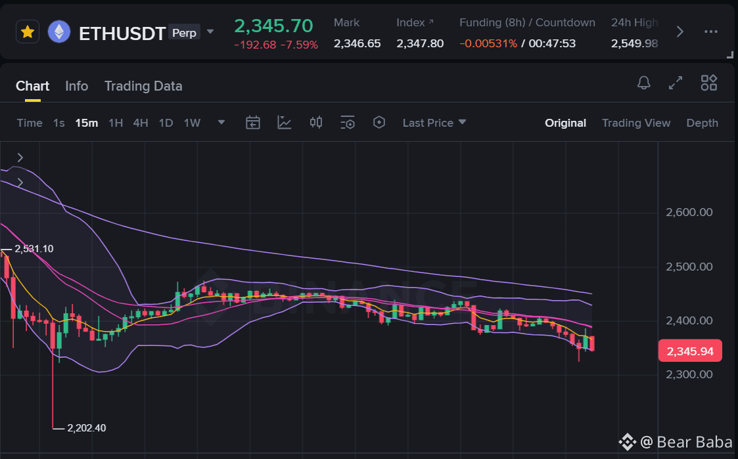Click the 2,500.00 price axis label
This screenshot has width=738, height=459.
689,267
